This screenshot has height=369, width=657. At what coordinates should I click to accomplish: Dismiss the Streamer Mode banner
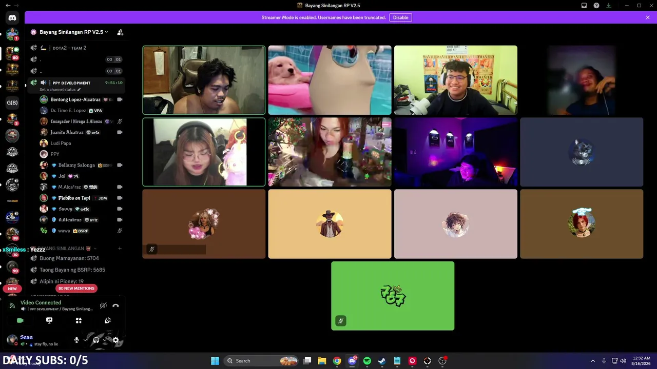tap(648, 17)
